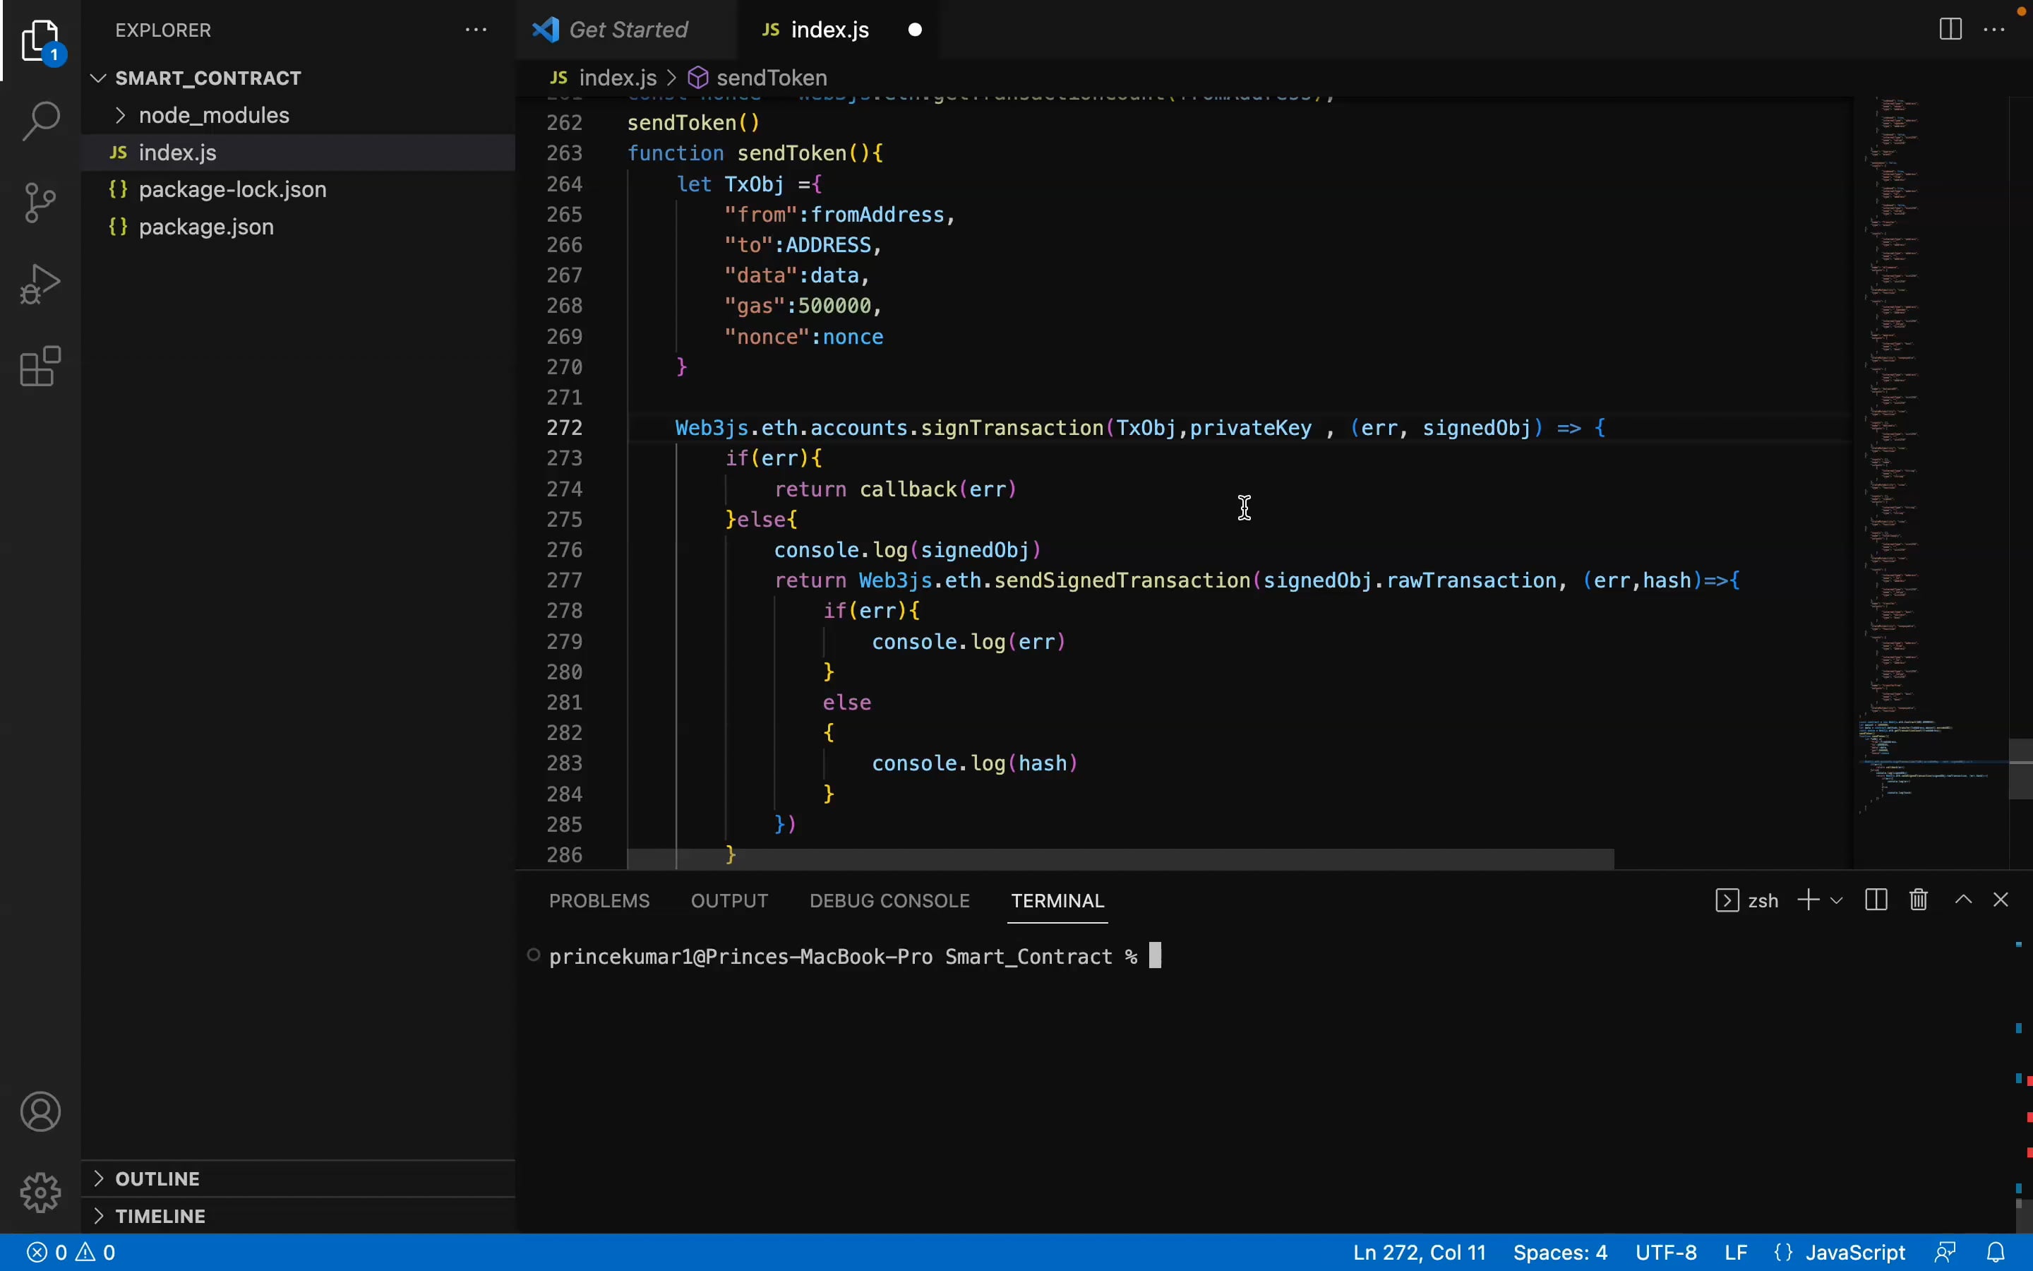Switch to the Get Started tab
Screen dimensions: 2033x1271
[x=626, y=30]
